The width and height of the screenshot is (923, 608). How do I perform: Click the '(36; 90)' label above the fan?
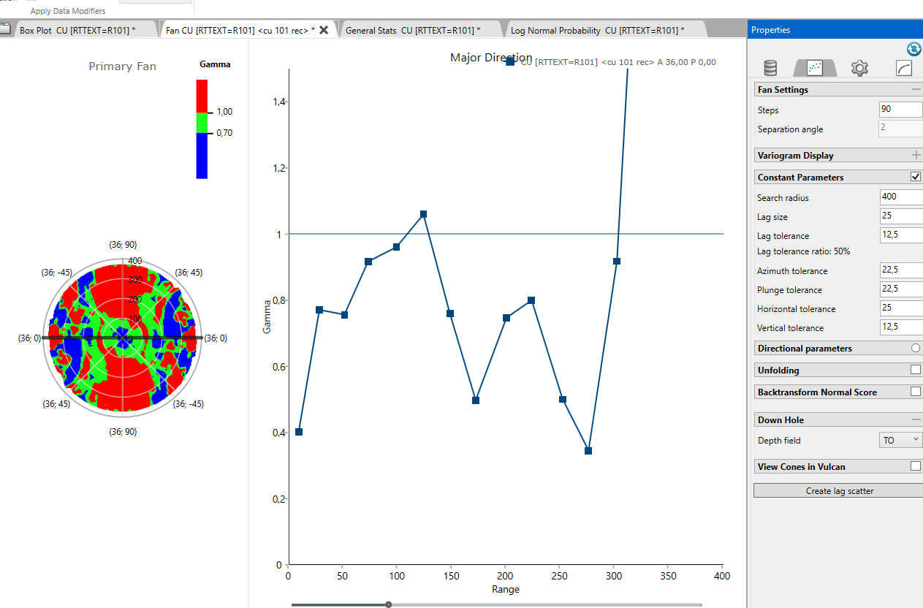coord(123,244)
